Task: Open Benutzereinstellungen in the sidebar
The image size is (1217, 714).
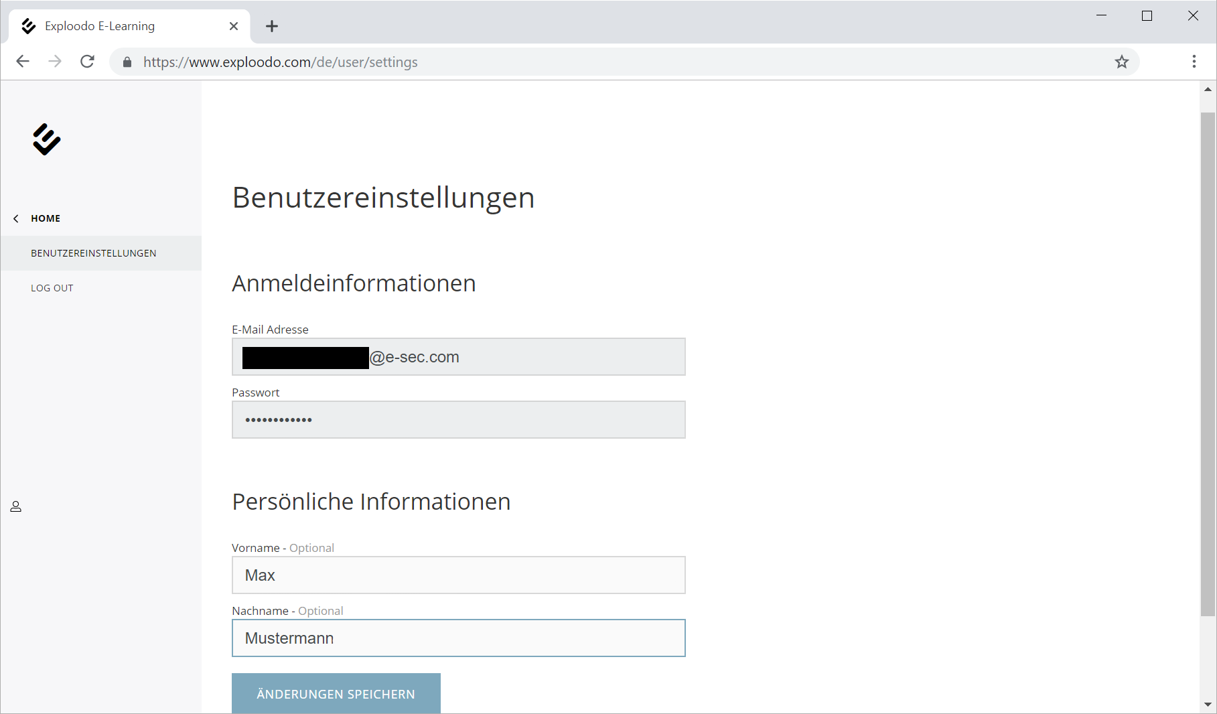Action: 94,253
